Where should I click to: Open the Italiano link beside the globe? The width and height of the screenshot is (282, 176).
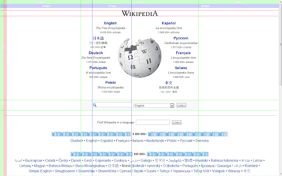pos(181,68)
